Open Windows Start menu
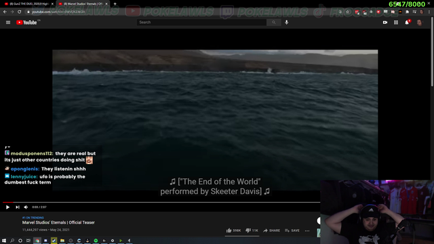This screenshot has height=244, width=434. 4,241
